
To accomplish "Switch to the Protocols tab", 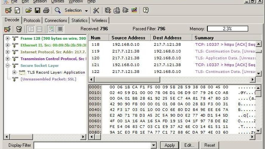I will pos(32,21).
